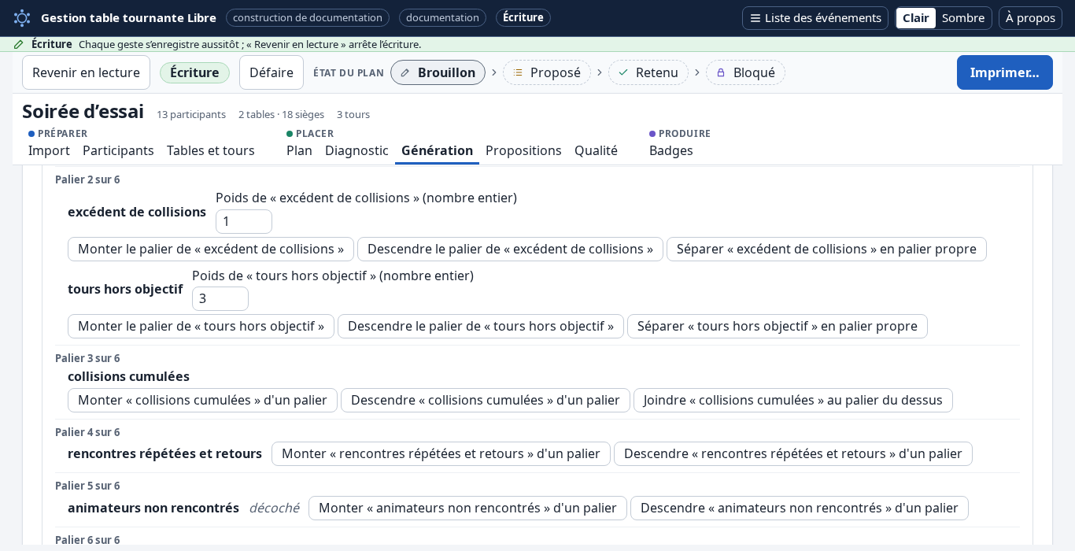Viewport: 1075px width, 551px height.
Task: Edit the excédent de collisions weight field
Action: pos(244,221)
